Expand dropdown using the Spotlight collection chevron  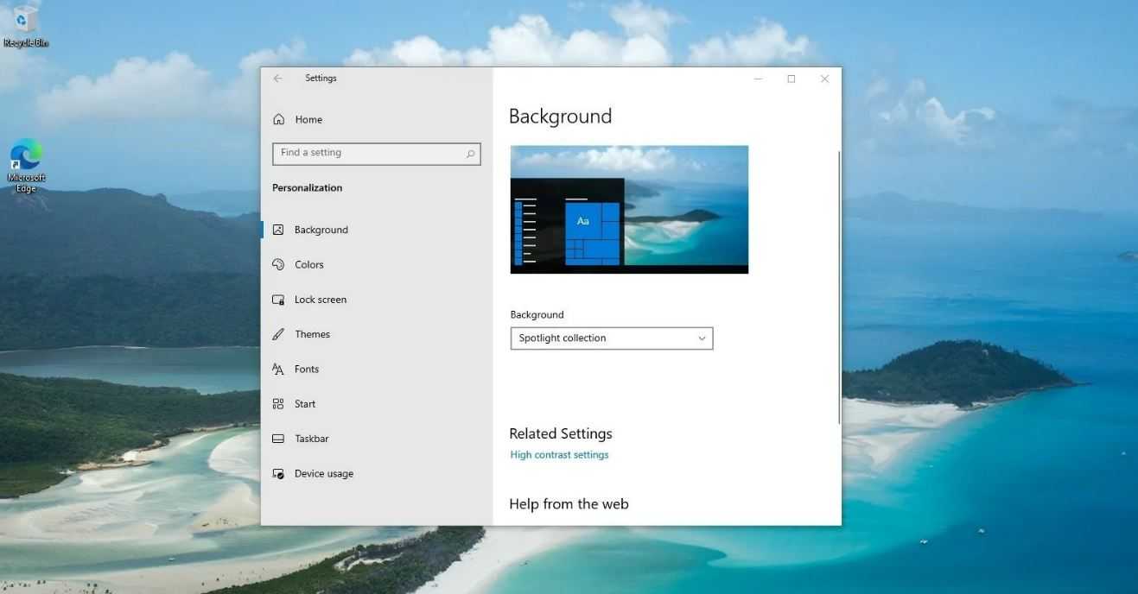(702, 338)
